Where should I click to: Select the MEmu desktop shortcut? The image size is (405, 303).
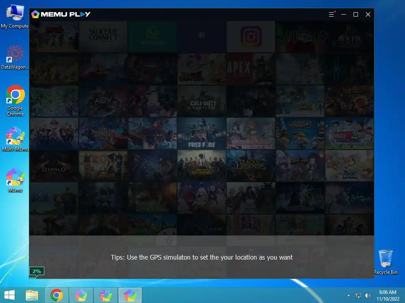click(x=15, y=180)
